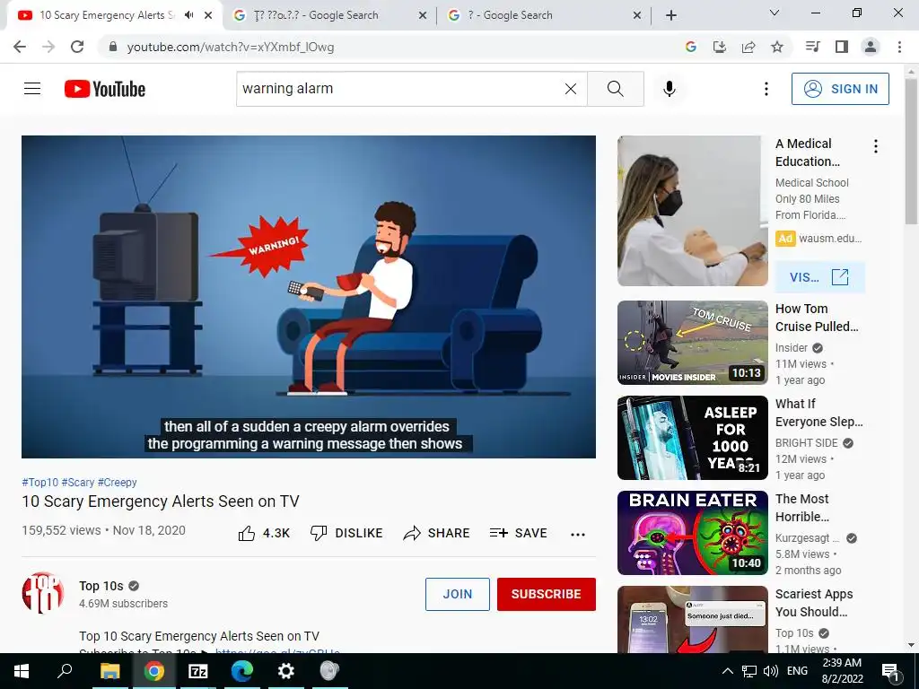Subscribe to the Top 10s channel
This screenshot has height=689, width=919.
(547, 594)
